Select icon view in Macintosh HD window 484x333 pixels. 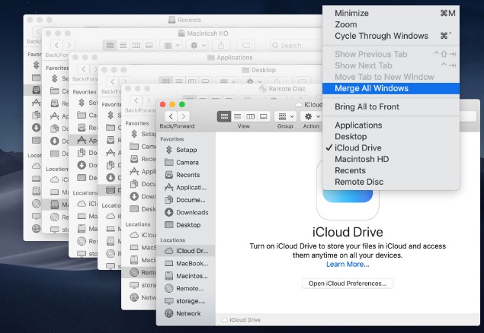[110, 46]
